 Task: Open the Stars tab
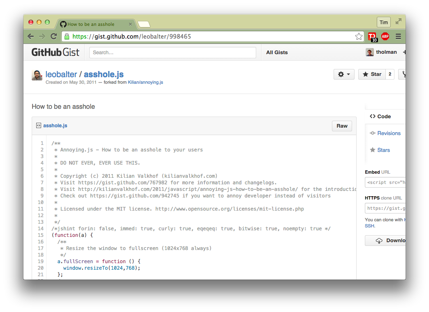pyautogui.click(x=380, y=150)
